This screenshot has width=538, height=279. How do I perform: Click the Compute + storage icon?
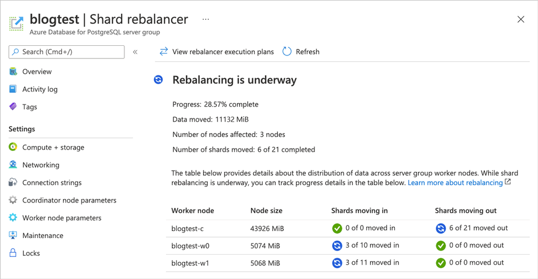click(13, 147)
